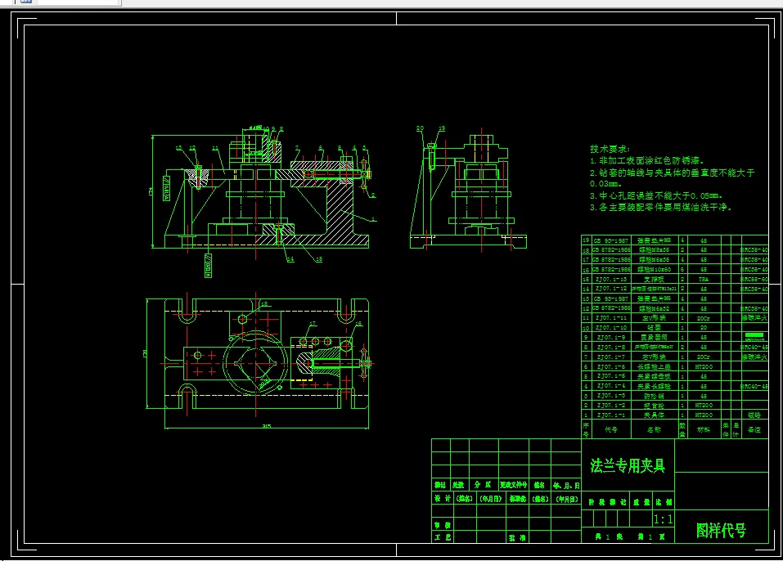The image size is (783, 561).
Task: Click the 174 height dimension on front view
Action: pyautogui.click(x=151, y=191)
